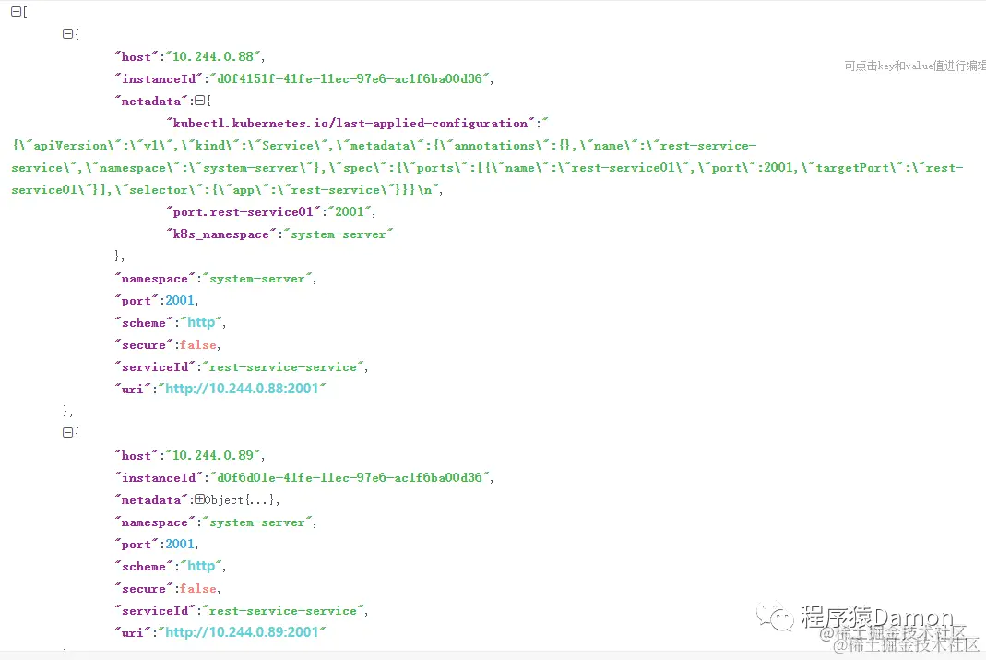This screenshot has width=986, height=660.
Task: Click the port.rest-service01 key
Action: tap(244, 212)
